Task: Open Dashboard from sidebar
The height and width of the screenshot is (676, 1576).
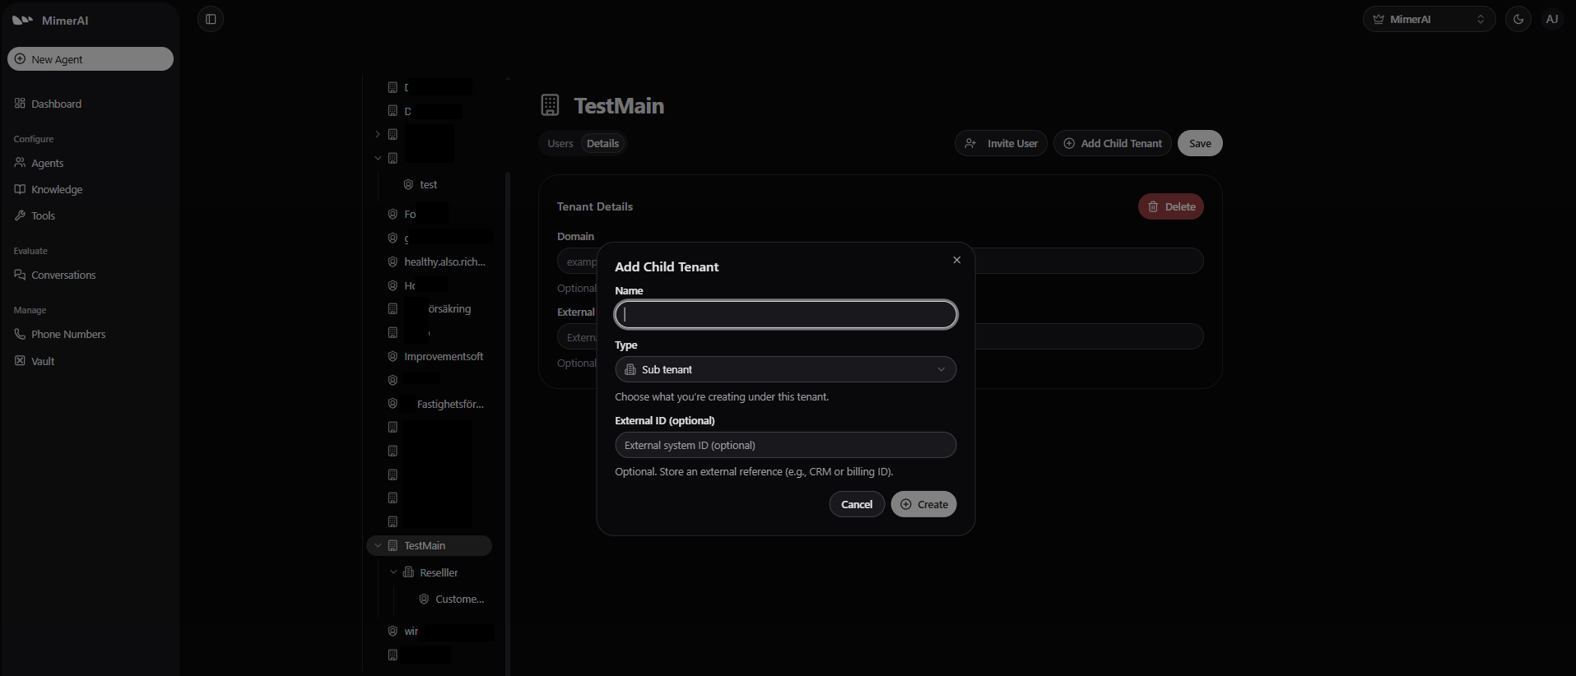Action: click(x=56, y=104)
